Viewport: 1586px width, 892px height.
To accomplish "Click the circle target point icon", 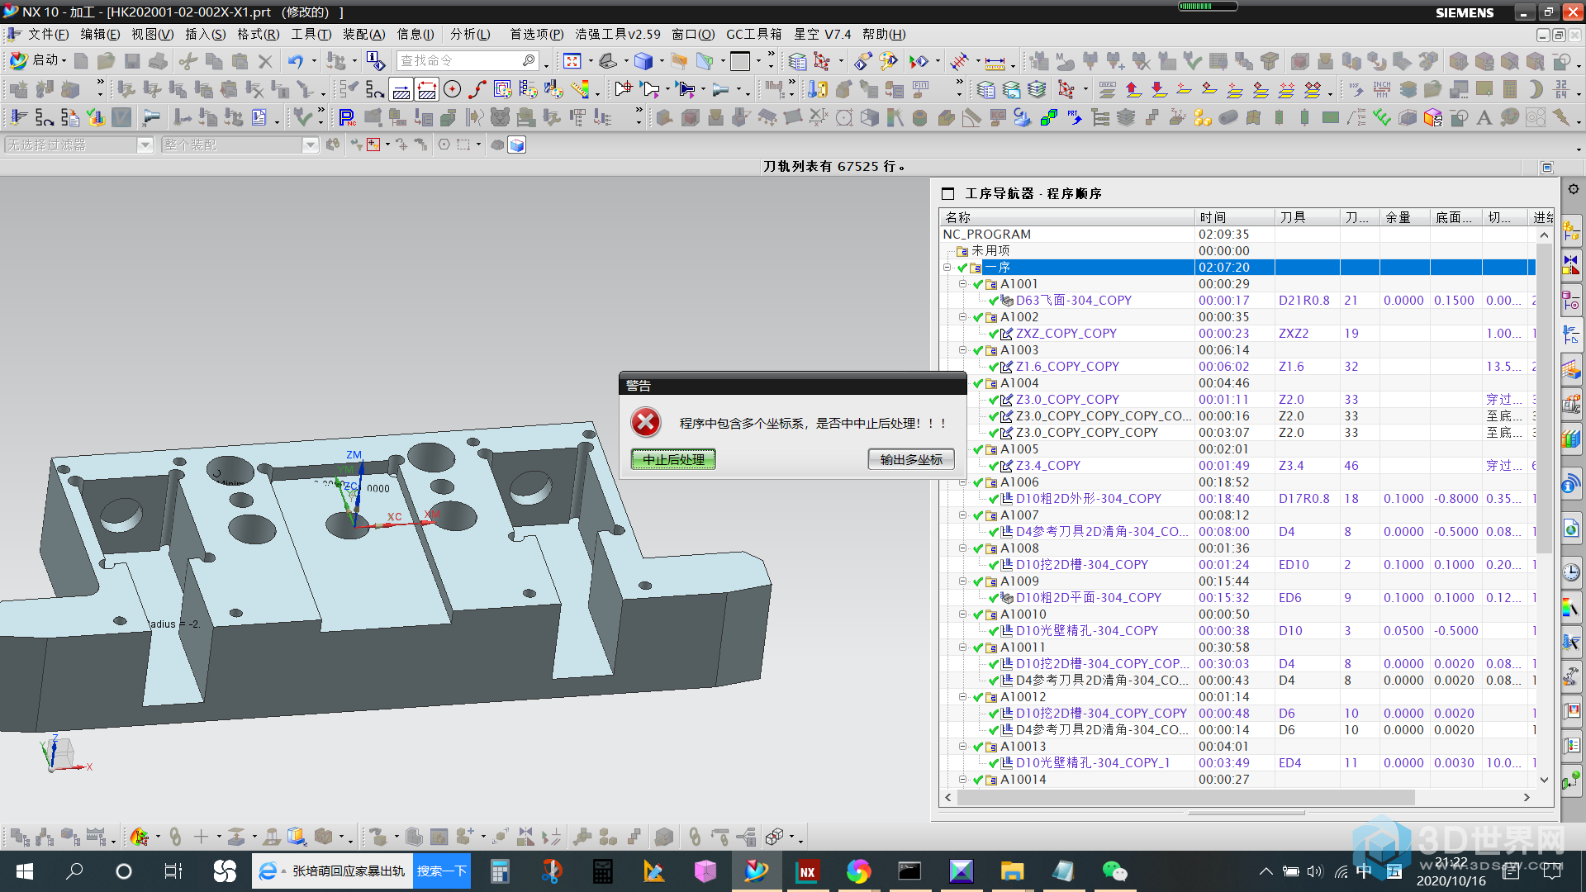I will coord(452,89).
